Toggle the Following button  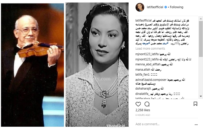(x=177, y=7)
